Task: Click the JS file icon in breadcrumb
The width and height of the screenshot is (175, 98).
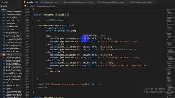Action: (x=25, y=6)
